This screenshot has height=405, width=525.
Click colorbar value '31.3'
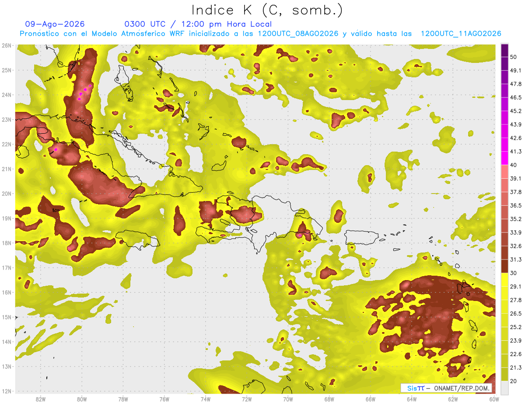click(x=516, y=260)
